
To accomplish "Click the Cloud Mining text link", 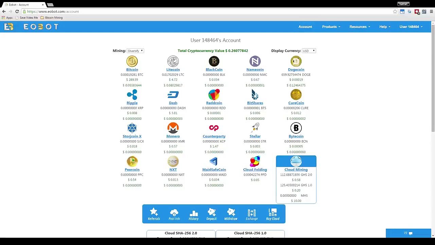I will click(x=296, y=169).
